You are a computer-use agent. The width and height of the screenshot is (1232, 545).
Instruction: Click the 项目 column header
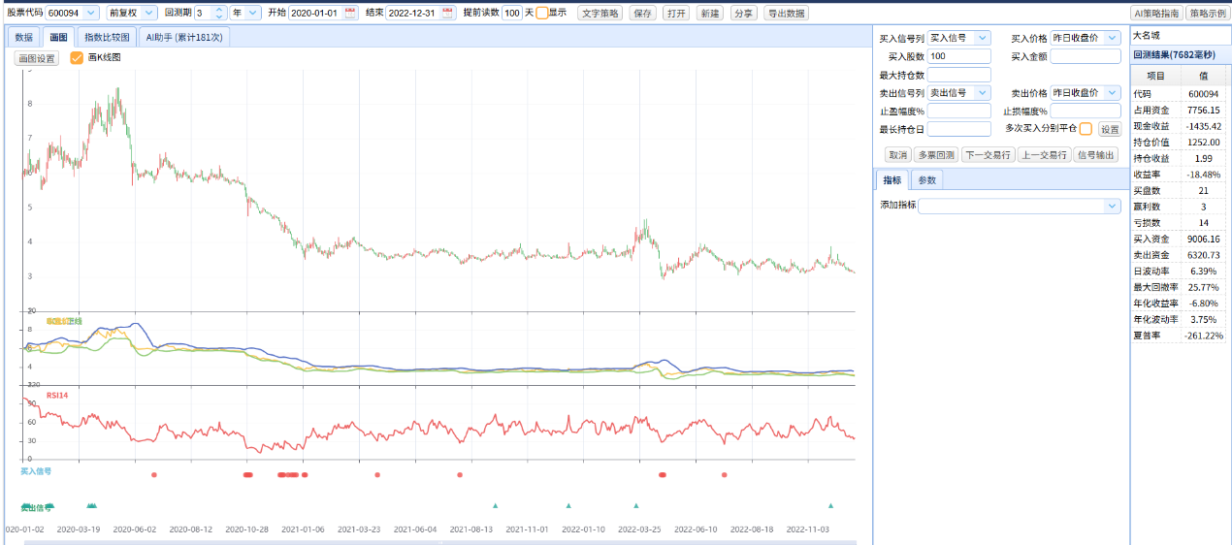click(x=1155, y=75)
